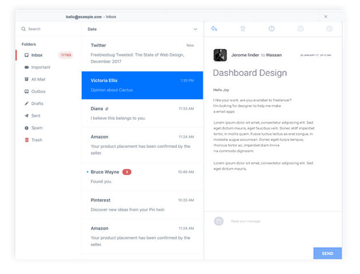Viewport: 360px width, 274px height.
Task: Click the Found you preview text
Action: 101,182
